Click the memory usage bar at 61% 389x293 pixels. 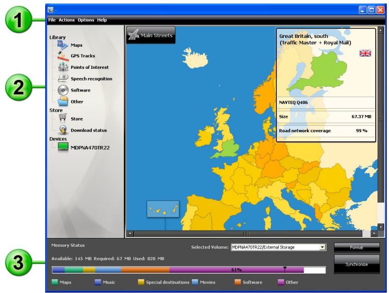[189, 269]
